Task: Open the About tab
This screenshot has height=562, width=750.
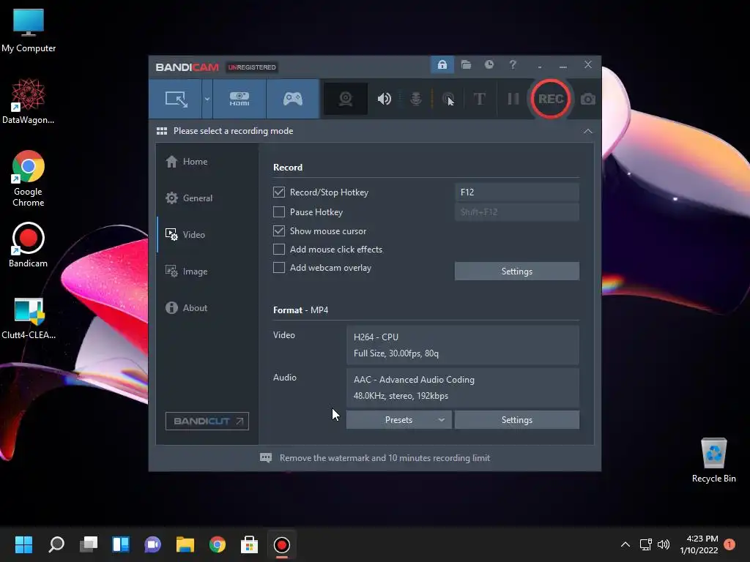Action: (187, 308)
